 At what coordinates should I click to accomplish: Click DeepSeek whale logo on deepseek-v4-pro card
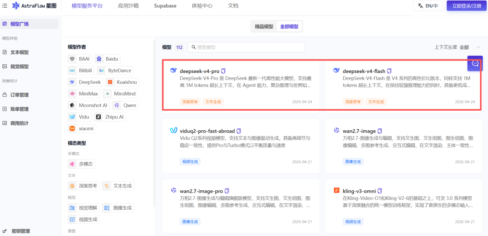[174, 71]
